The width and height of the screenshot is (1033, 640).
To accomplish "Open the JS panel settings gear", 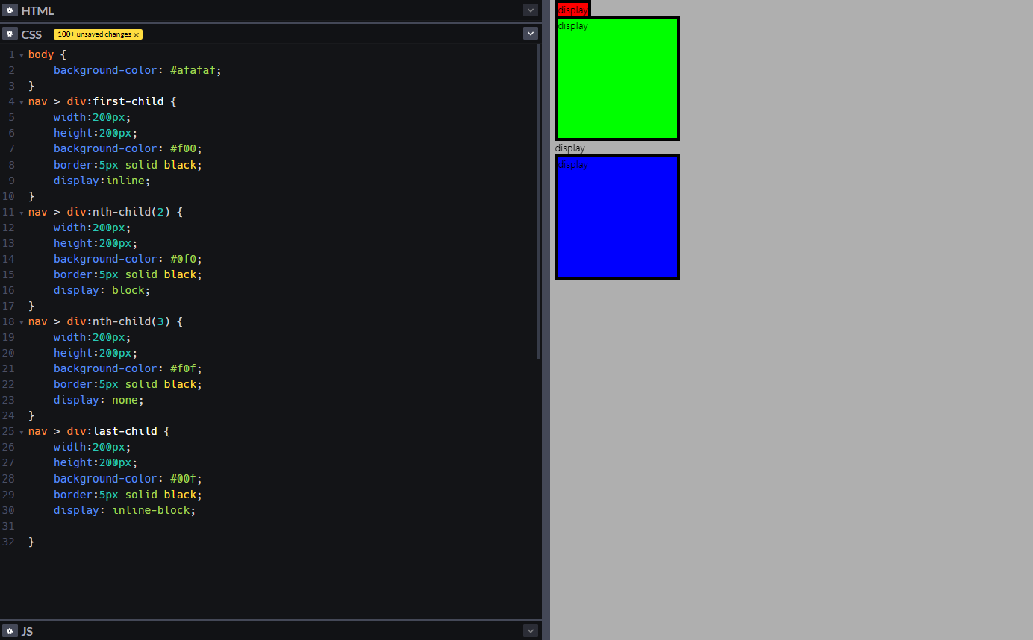I will point(10,630).
